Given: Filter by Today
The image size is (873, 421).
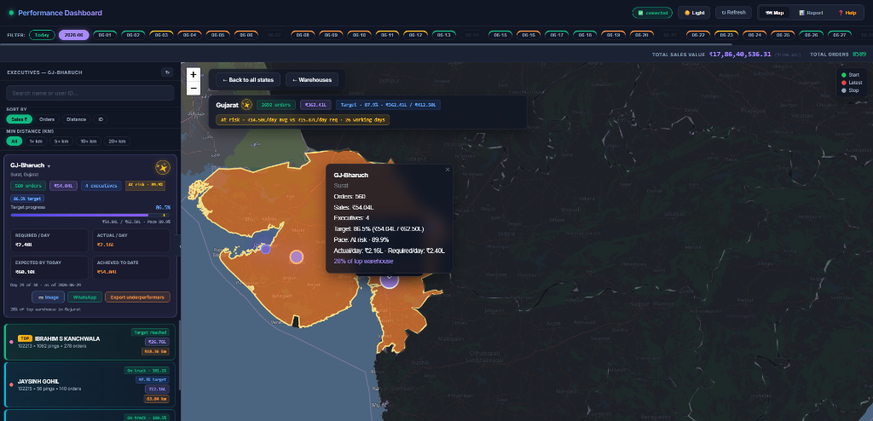Looking at the screenshot, I should click(42, 35).
